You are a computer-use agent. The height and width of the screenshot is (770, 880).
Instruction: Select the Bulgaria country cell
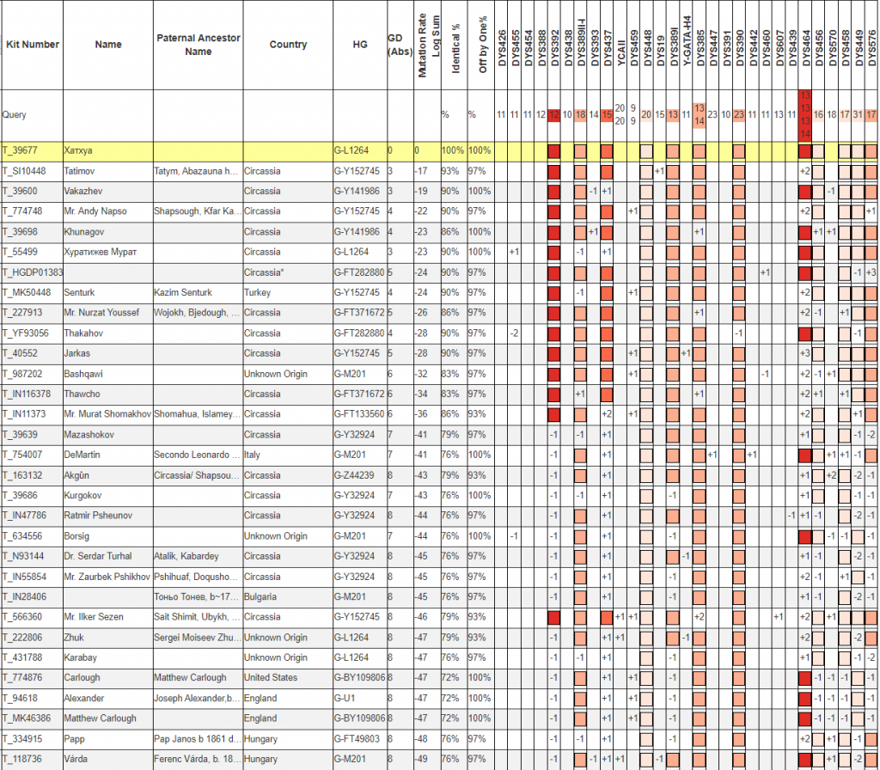pos(261,597)
